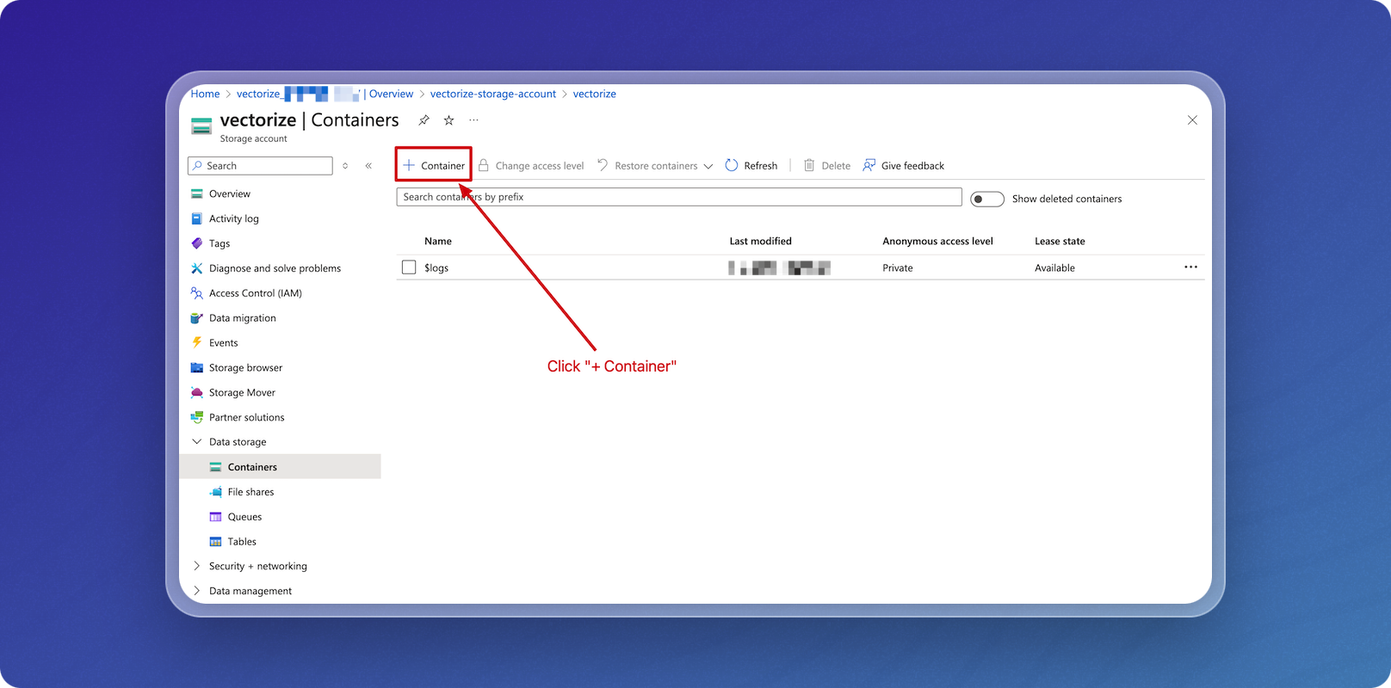Click the Change access level lock icon
Image resolution: width=1391 pixels, height=688 pixels.
(x=484, y=165)
